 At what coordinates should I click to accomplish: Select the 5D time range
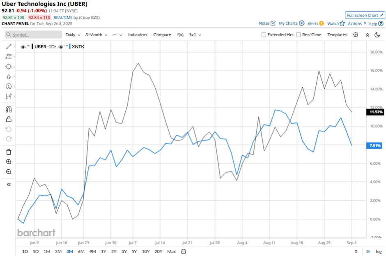pos(36,251)
